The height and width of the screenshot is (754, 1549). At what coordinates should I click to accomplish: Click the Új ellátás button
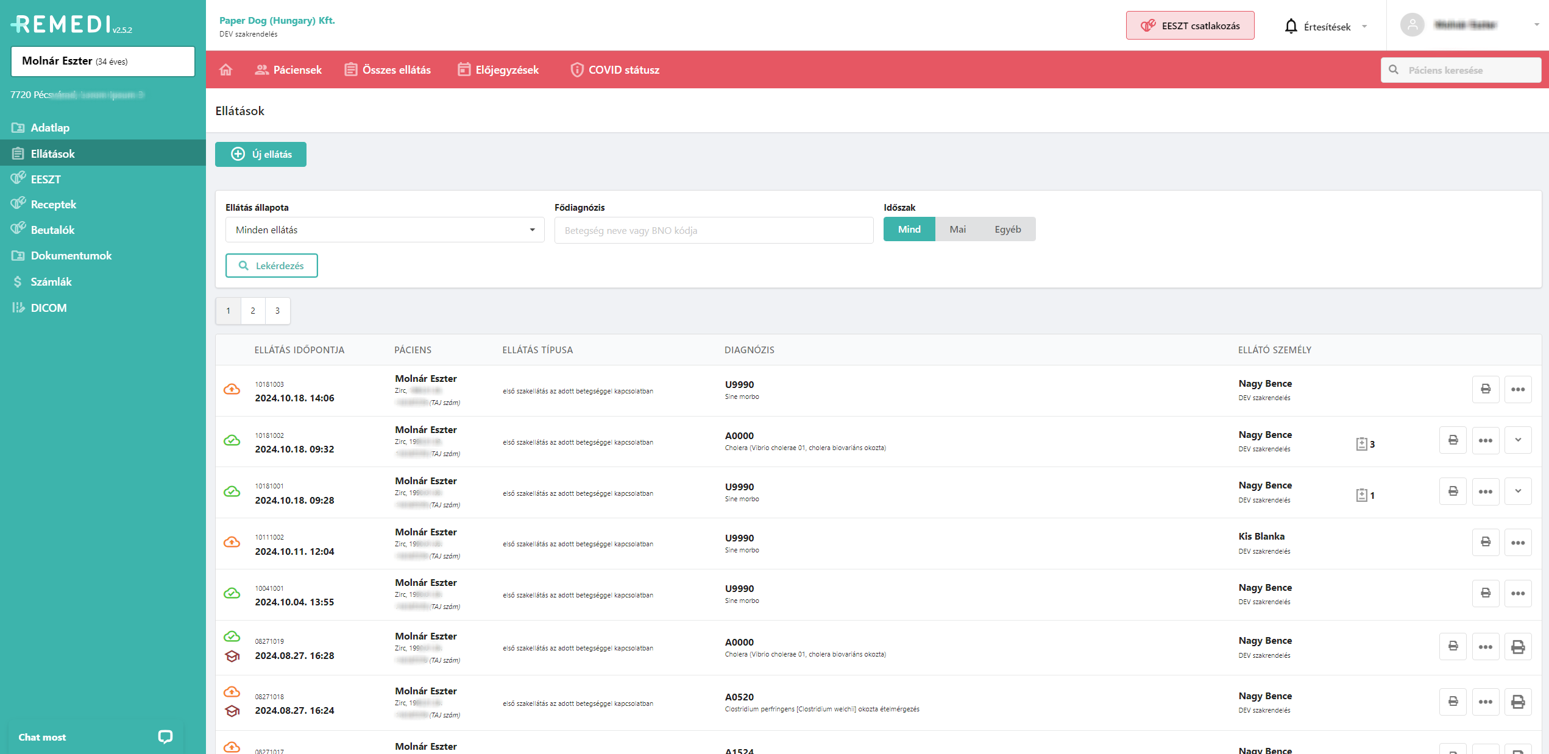point(261,155)
